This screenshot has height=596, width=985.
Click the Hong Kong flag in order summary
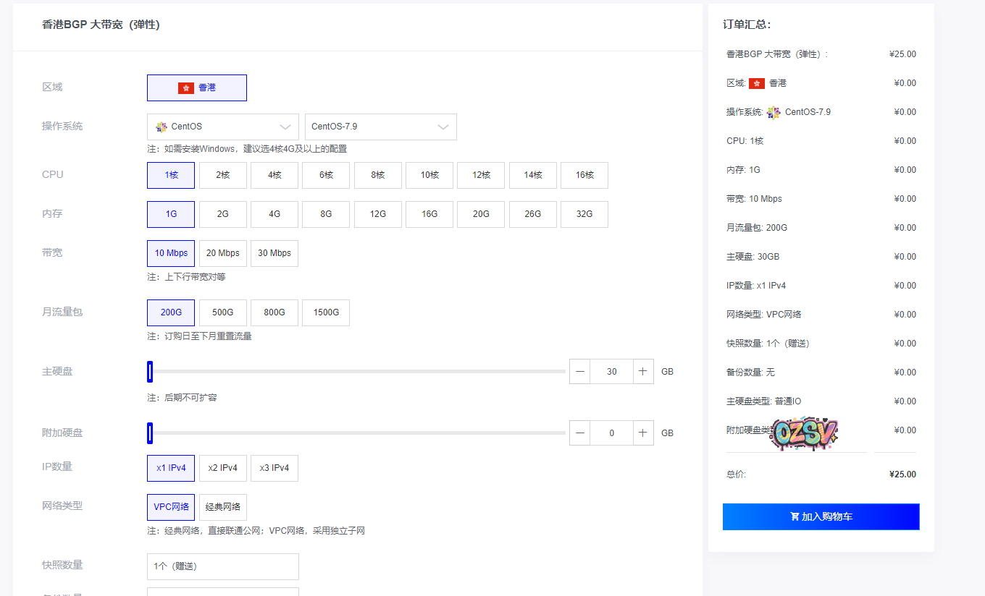coord(756,83)
